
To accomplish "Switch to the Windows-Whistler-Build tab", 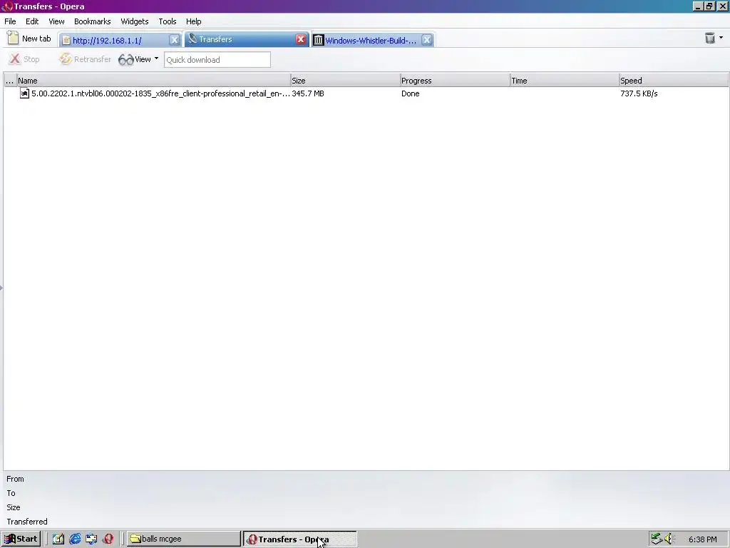I will click(367, 40).
